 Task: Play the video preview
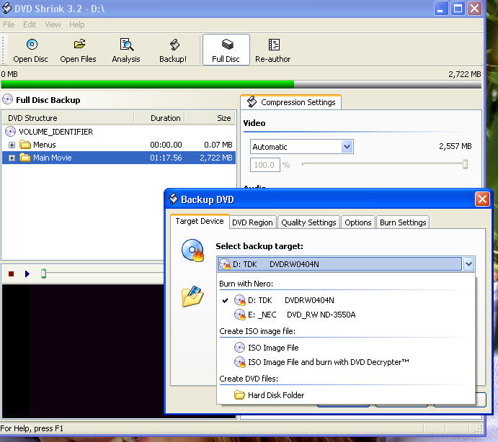coord(27,274)
